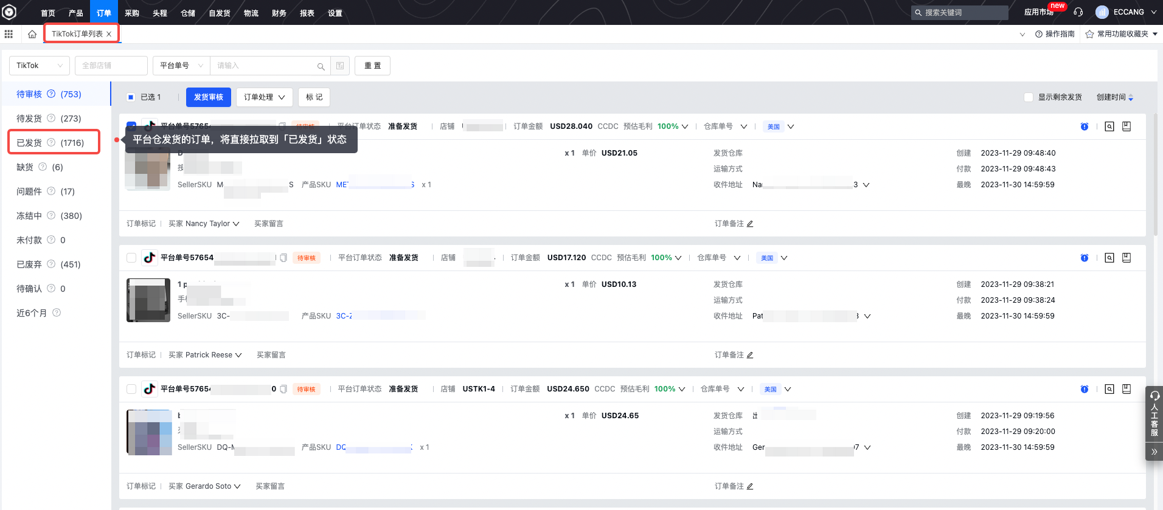This screenshot has height=510, width=1163.
Task: Click the customer service headset icon
Action: point(1078,12)
